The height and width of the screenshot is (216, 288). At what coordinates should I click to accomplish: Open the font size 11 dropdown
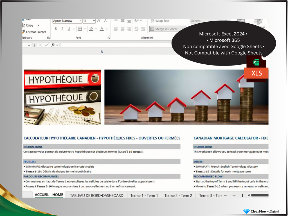coord(94,21)
